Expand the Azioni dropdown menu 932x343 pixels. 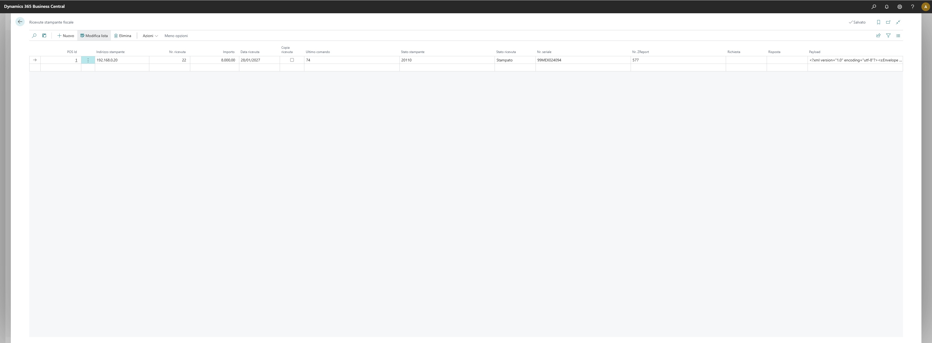tap(150, 36)
